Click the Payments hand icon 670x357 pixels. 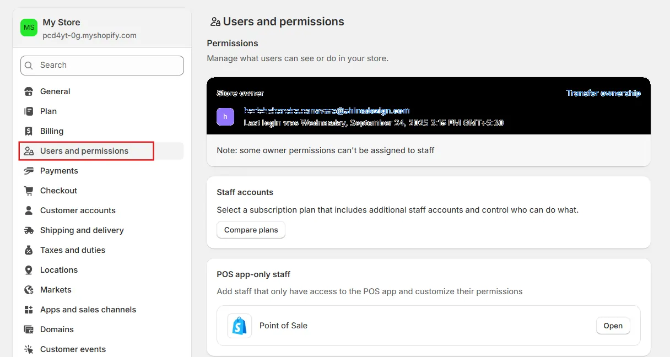click(x=29, y=171)
